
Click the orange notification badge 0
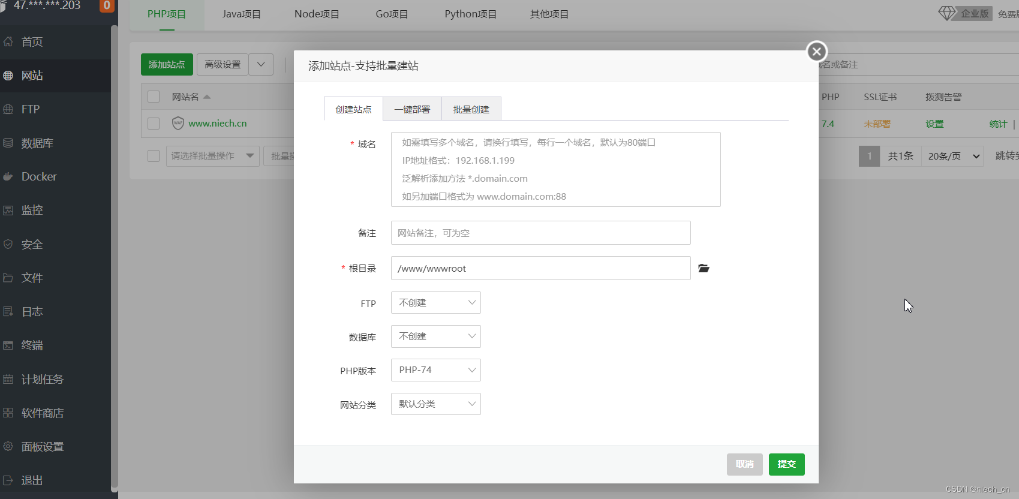pyautogui.click(x=107, y=5)
